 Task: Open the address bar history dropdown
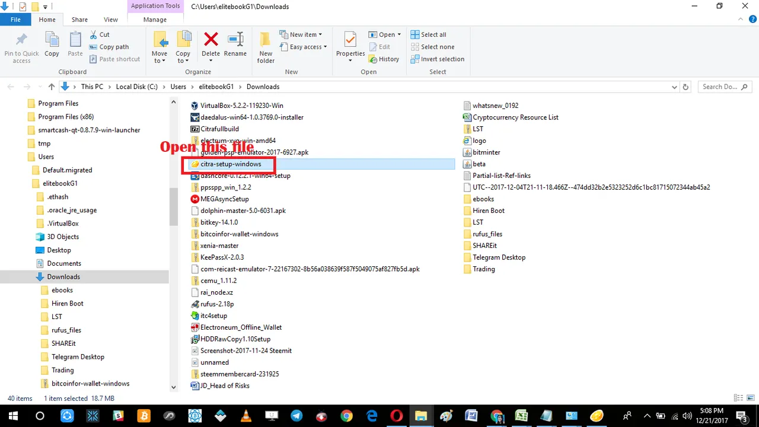(674, 87)
